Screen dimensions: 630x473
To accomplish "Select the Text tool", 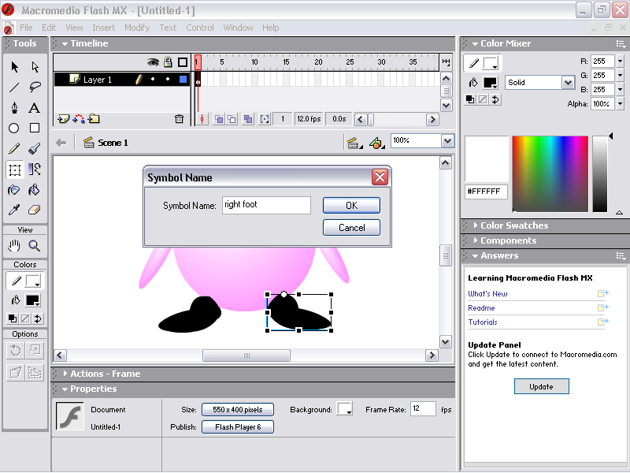I will click(x=35, y=107).
